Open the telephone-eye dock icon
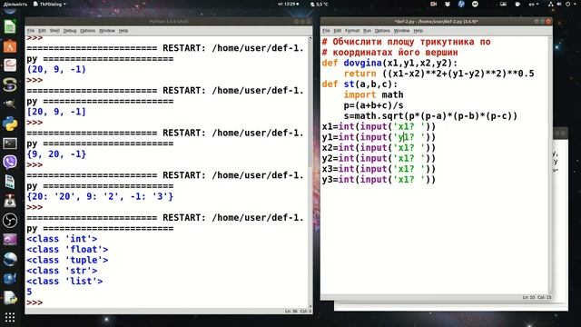This screenshot has width=581, height=327. [10, 85]
